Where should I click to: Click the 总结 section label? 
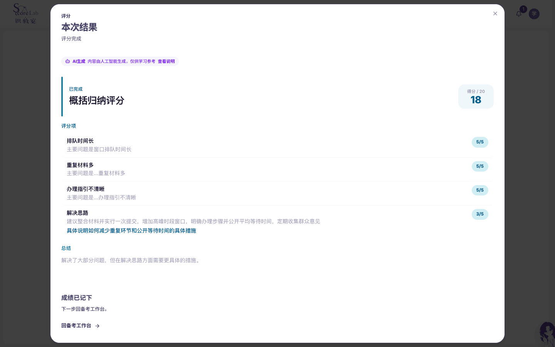coord(66,248)
